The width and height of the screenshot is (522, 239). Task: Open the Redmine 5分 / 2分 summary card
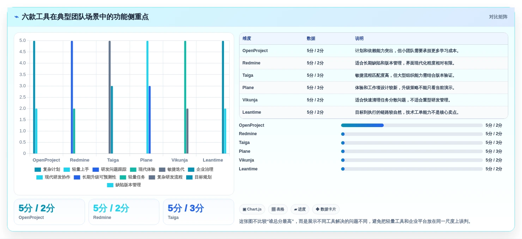[124, 212]
